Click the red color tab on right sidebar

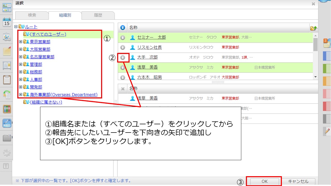(327, 106)
